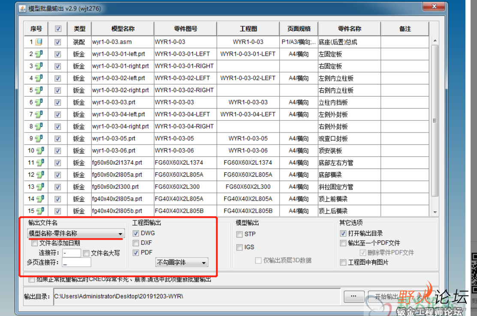This screenshot has height=316, width=477.
Task: Select the cell 斜拉固定方管
Action: [350, 187]
